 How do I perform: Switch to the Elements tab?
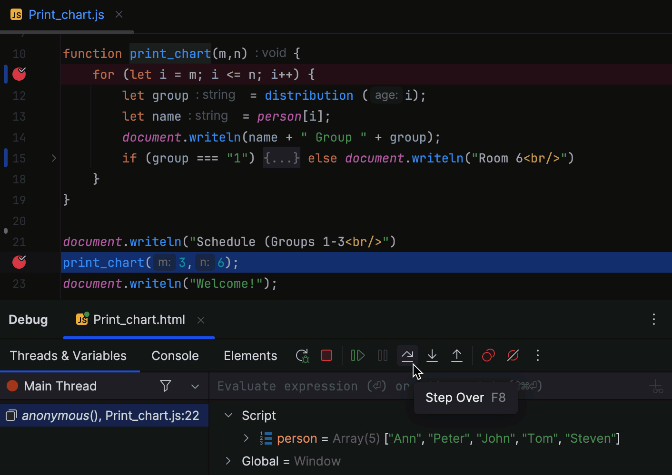point(250,356)
